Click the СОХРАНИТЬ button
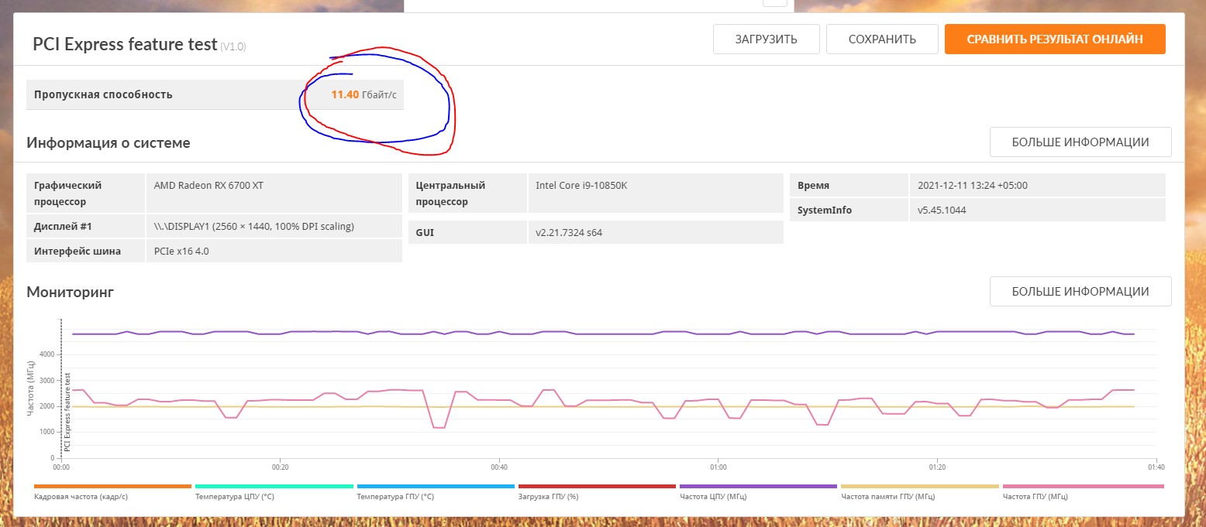The width and height of the screenshot is (1206, 527). click(x=882, y=39)
